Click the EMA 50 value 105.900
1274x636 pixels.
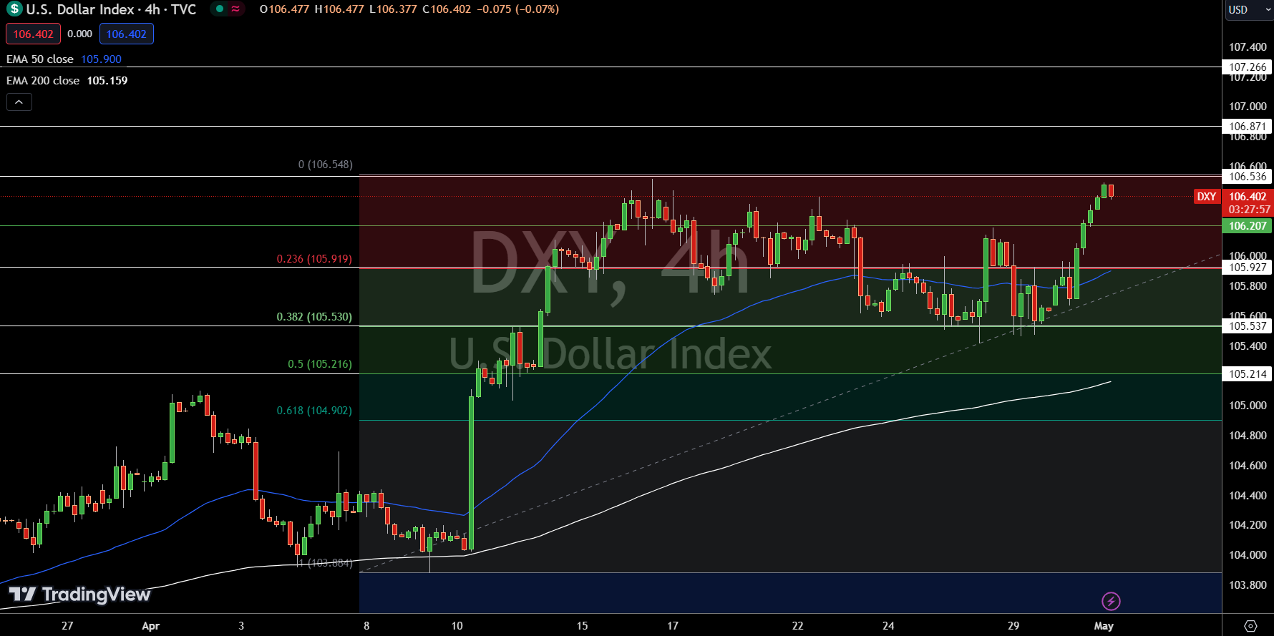pos(101,59)
